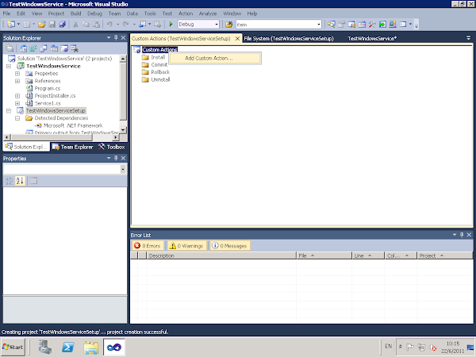Click the Solution Explorer vertical scrollbar down arrow

pyautogui.click(x=123, y=130)
